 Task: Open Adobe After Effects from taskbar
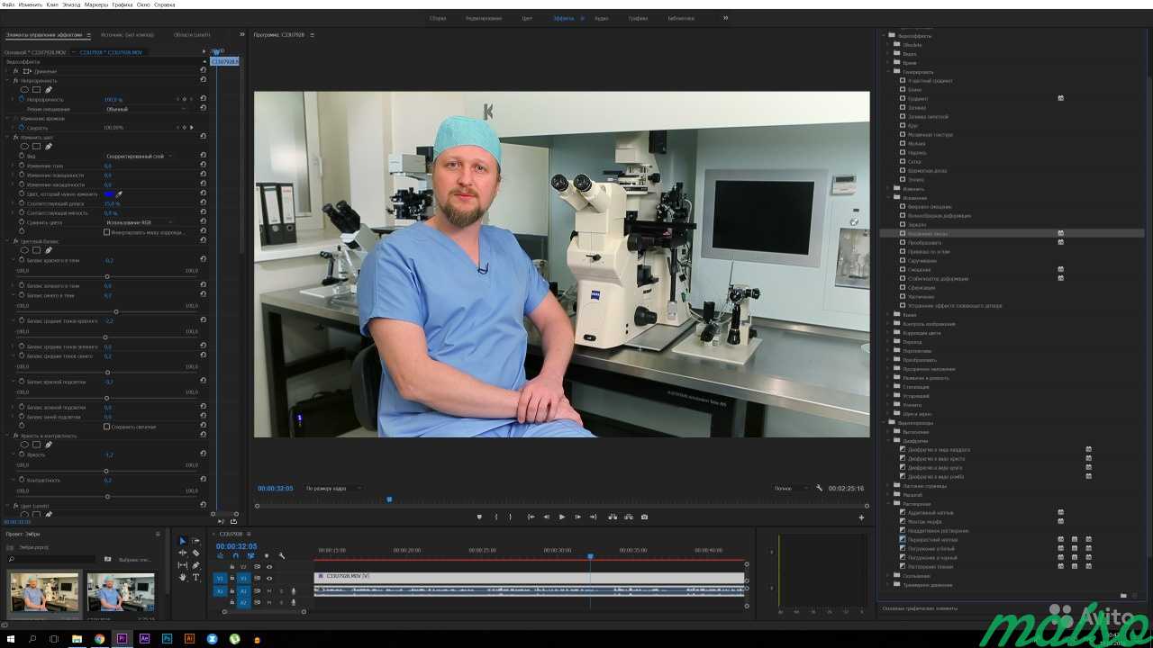tap(144, 638)
